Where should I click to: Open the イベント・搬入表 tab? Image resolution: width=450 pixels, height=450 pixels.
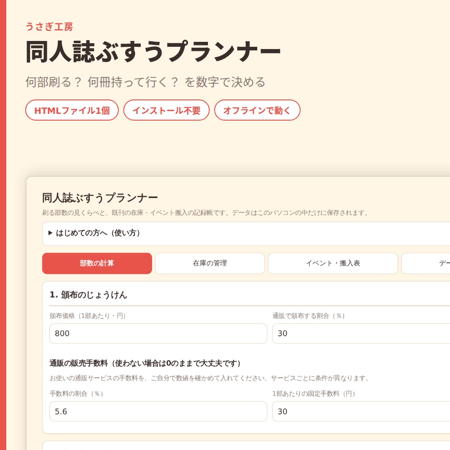[x=333, y=263]
